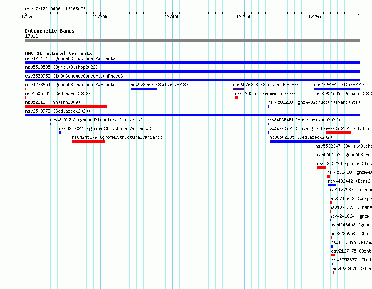Image resolution: width=372 pixels, height=289 pixels.
Task: Select the nsv5518505 ByrskaBishop2022 label
Action: coord(61,67)
